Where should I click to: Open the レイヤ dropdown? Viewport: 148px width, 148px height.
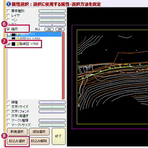[x=52, y=16]
